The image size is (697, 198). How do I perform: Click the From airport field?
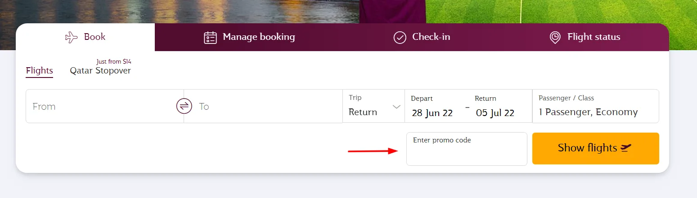[x=99, y=106]
